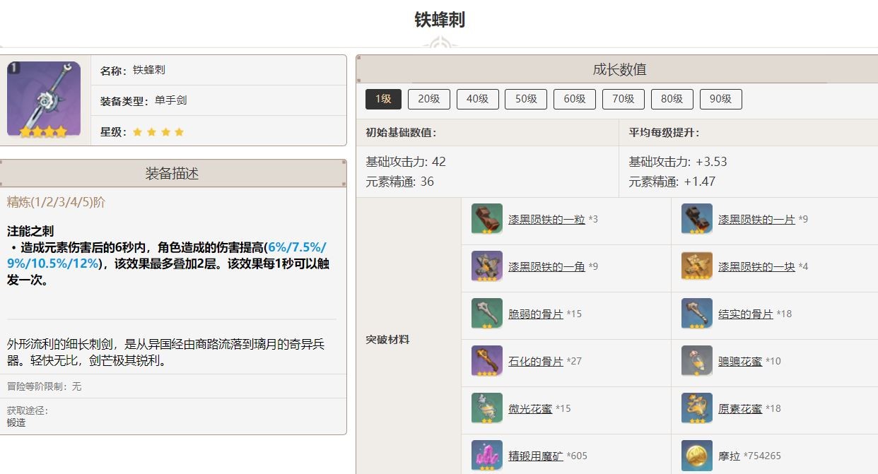Viewport: 878px width, 474px height.
Task: Switch to the 80级 level tab
Action: 672,99
